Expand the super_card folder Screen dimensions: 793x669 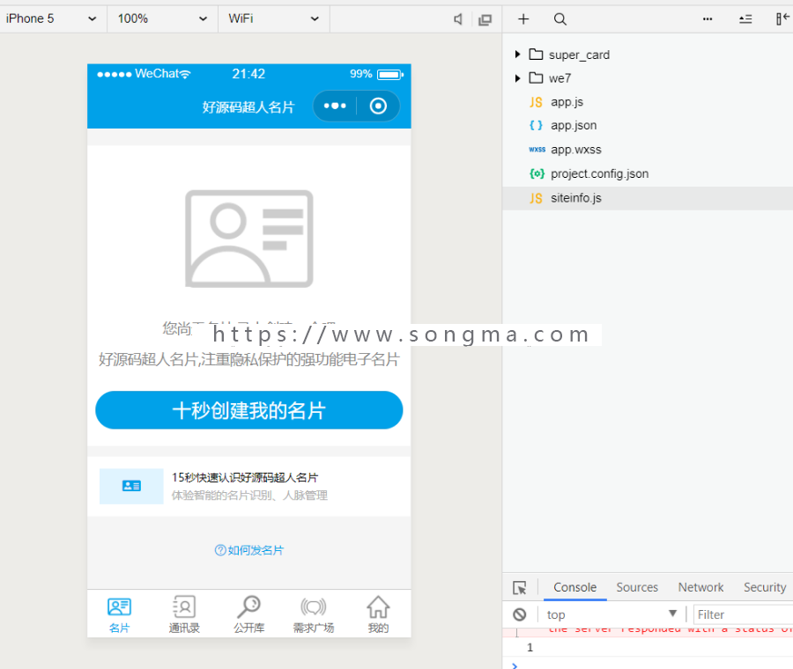pos(517,54)
